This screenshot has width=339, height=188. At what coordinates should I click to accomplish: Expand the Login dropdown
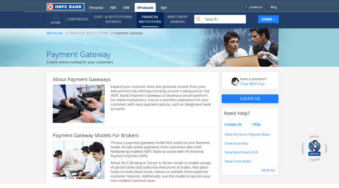coord(268,19)
